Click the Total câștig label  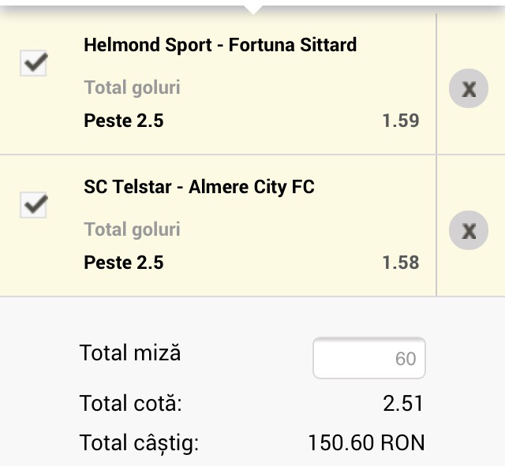[x=140, y=443]
